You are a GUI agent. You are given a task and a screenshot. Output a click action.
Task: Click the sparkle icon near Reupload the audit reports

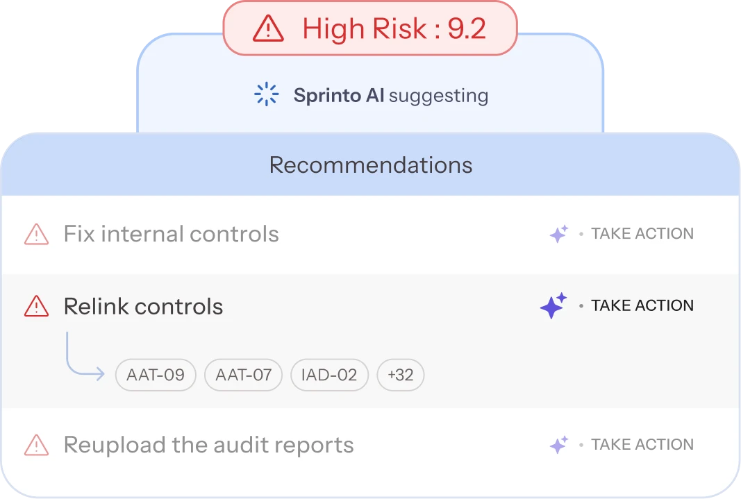click(559, 444)
